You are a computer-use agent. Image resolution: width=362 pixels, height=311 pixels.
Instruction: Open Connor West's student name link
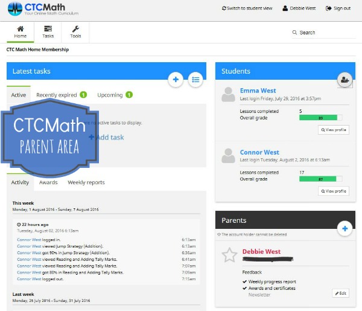point(259,152)
